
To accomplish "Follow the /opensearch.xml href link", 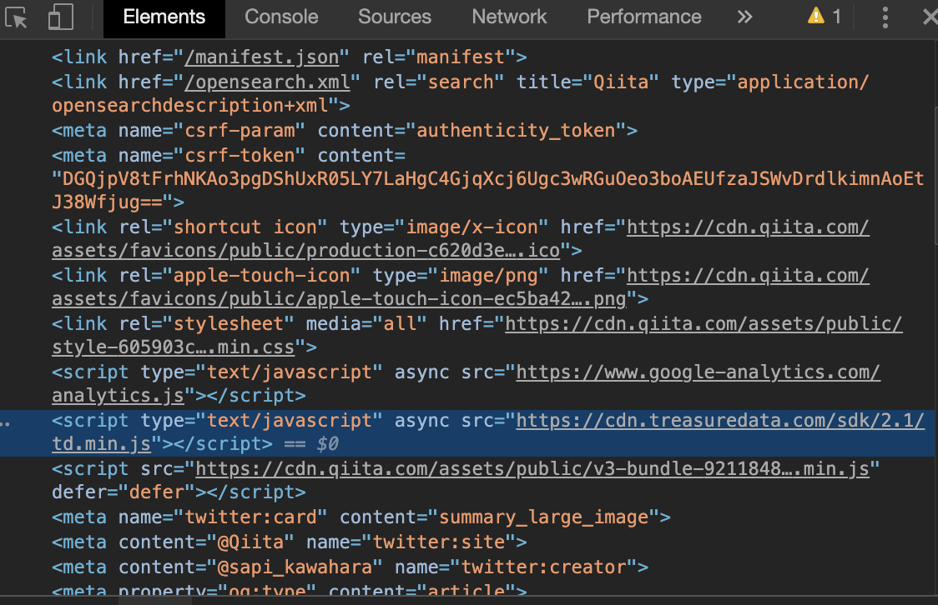I will coord(271,82).
